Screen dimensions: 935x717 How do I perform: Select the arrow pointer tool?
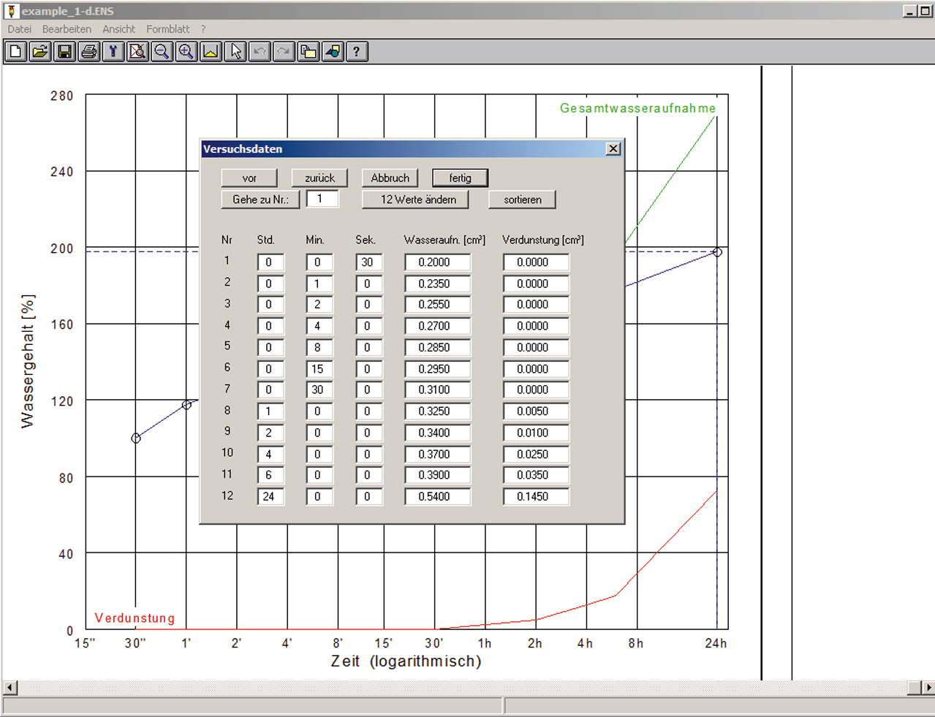click(235, 52)
